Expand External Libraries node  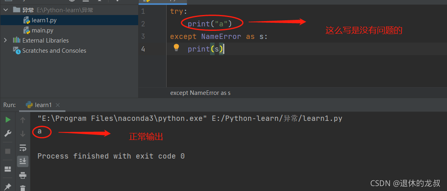5,41
